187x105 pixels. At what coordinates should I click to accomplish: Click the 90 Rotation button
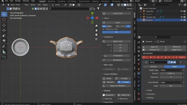tap(116, 60)
